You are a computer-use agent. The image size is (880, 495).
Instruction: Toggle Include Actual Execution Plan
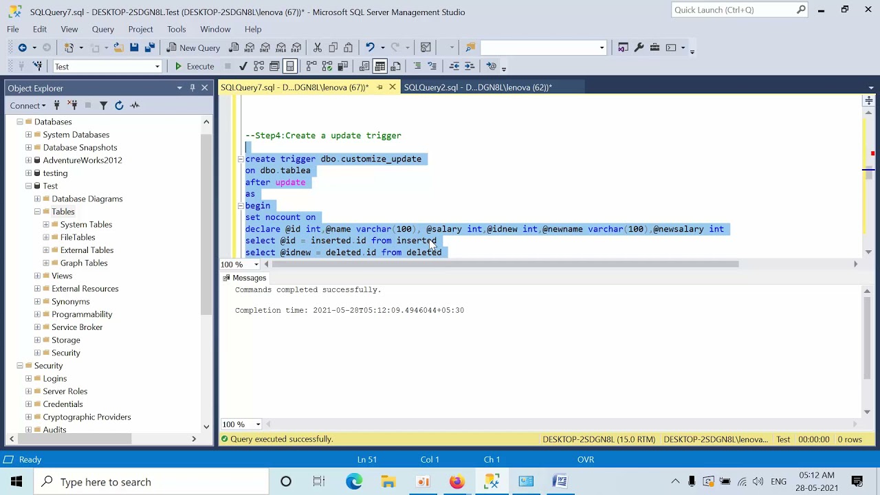[311, 66]
